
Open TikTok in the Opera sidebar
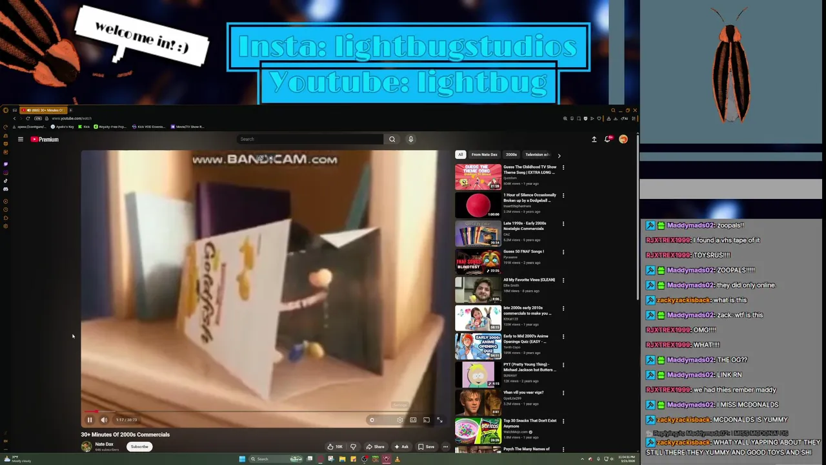6,181
